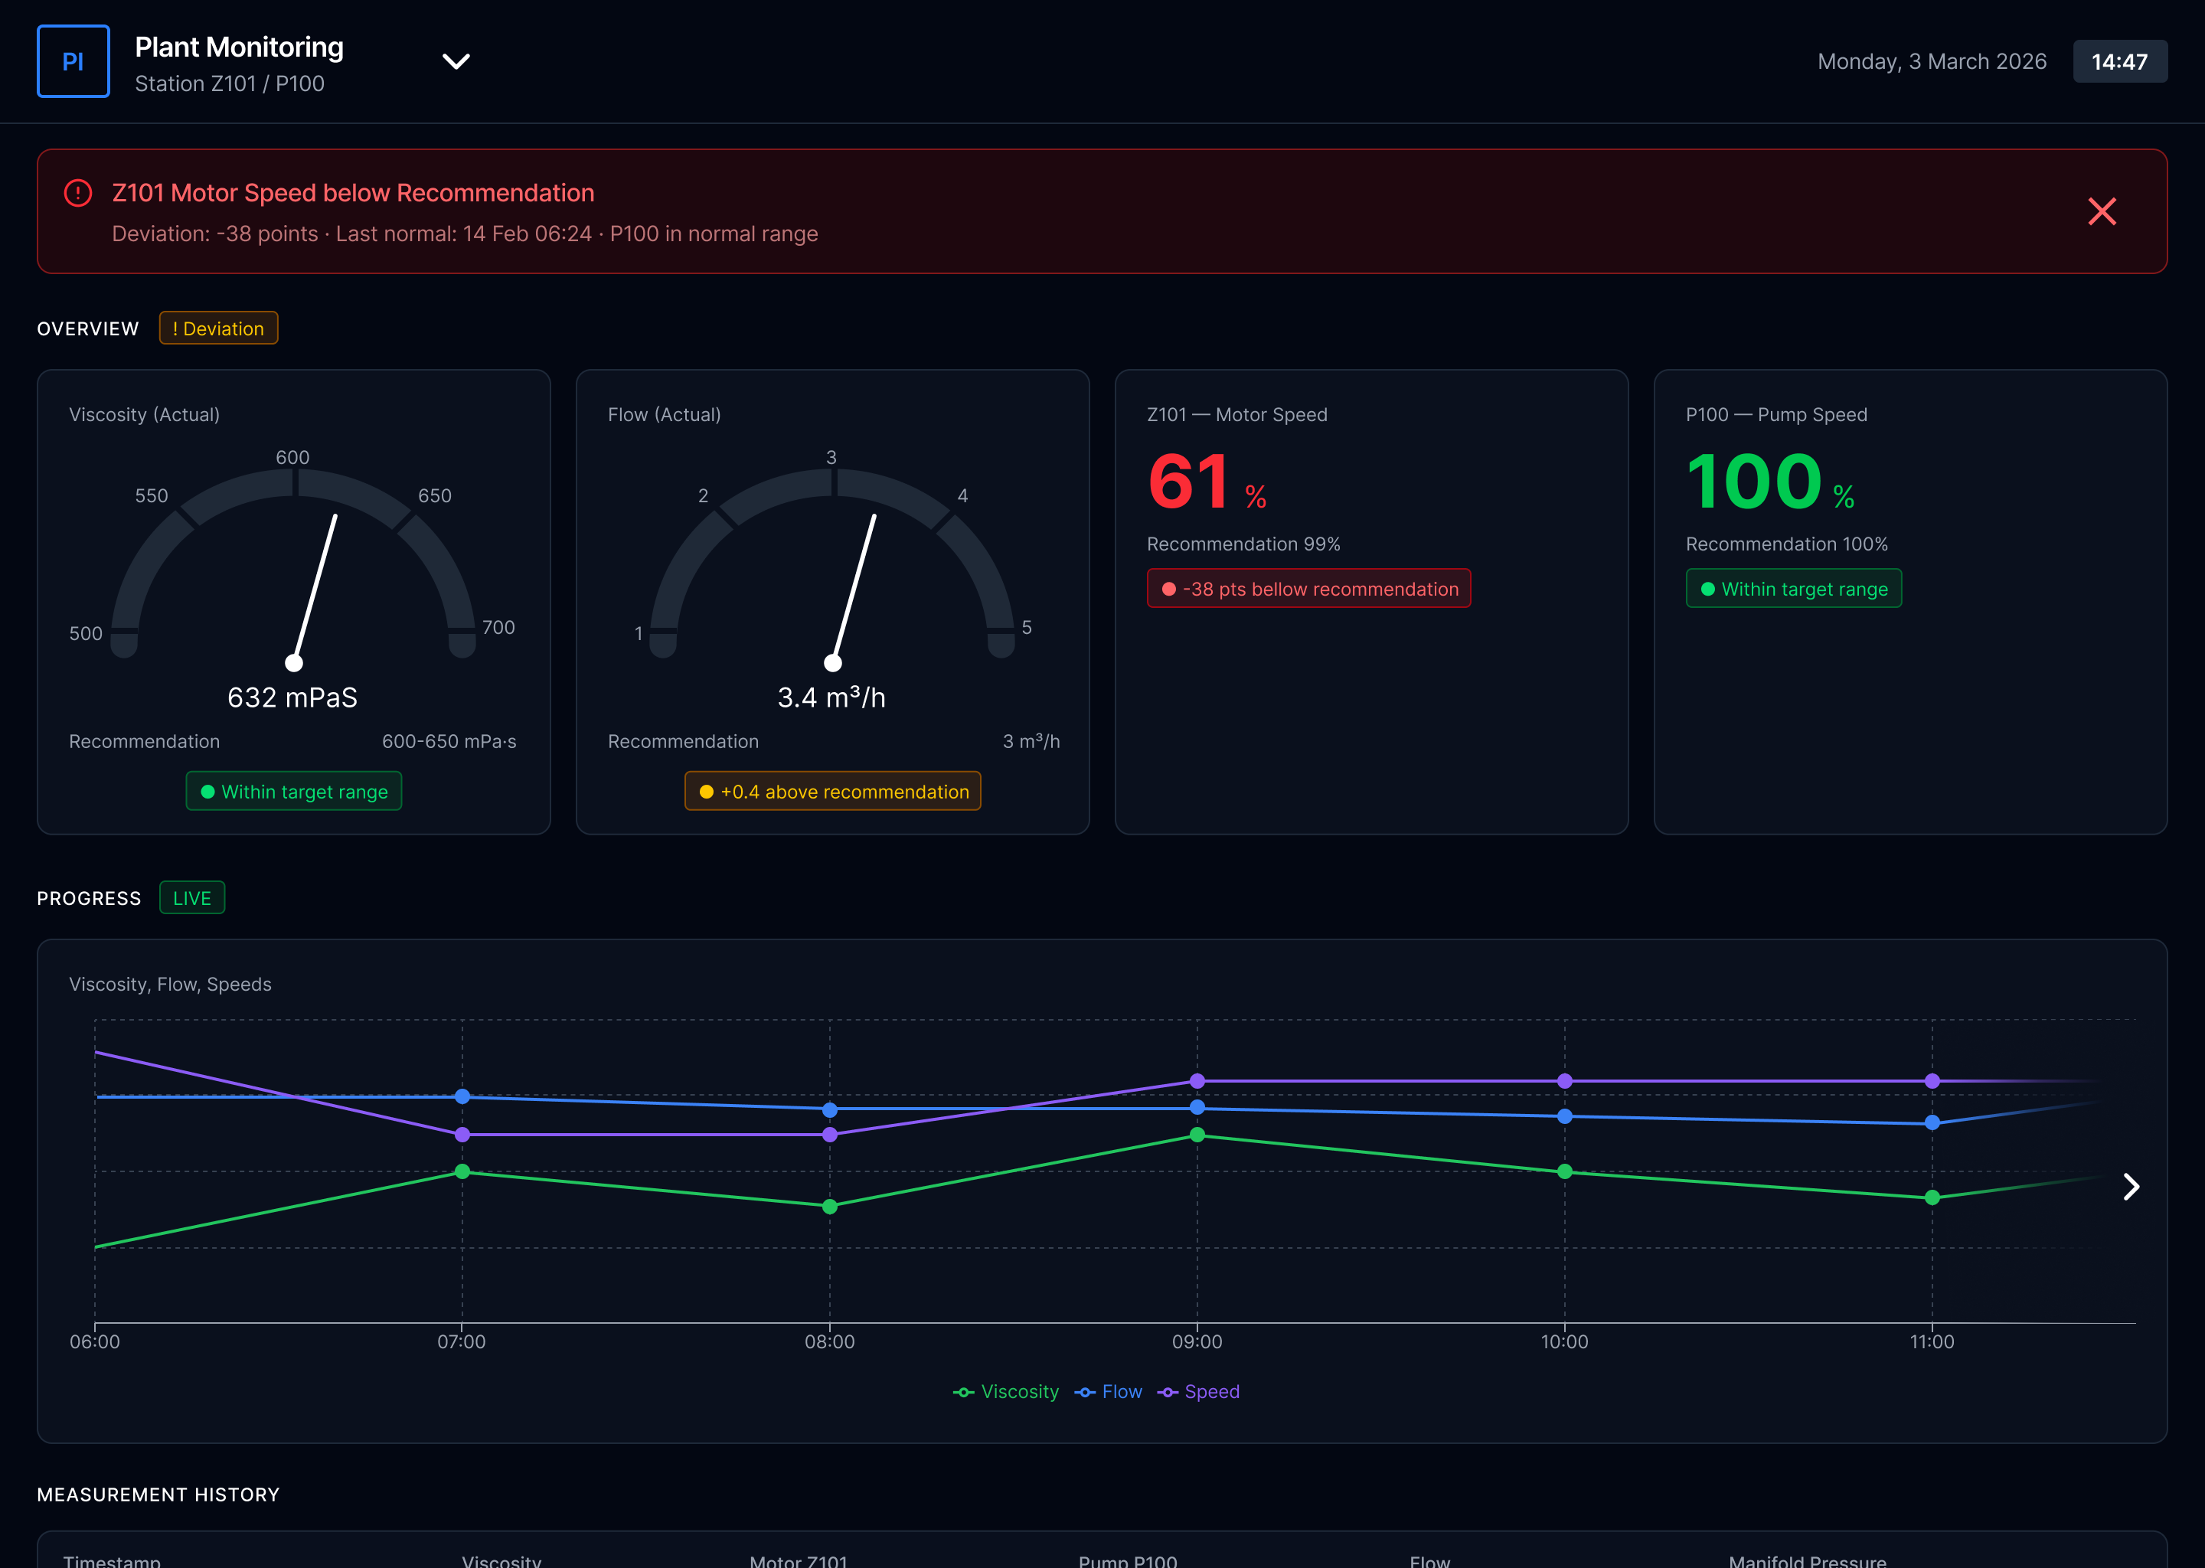Click the viscosity gauge needle
Image resolution: width=2205 pixels, height=1568 pixels.
coord(315,589)
